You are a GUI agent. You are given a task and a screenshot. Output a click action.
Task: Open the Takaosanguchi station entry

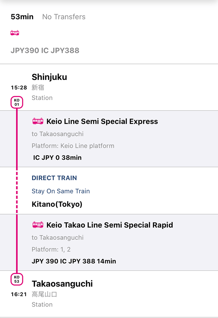click(x=62, y=284)
